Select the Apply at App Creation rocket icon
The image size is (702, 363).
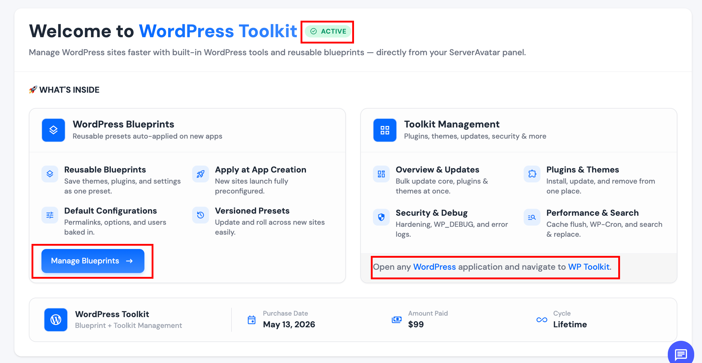tap(201, 174)
